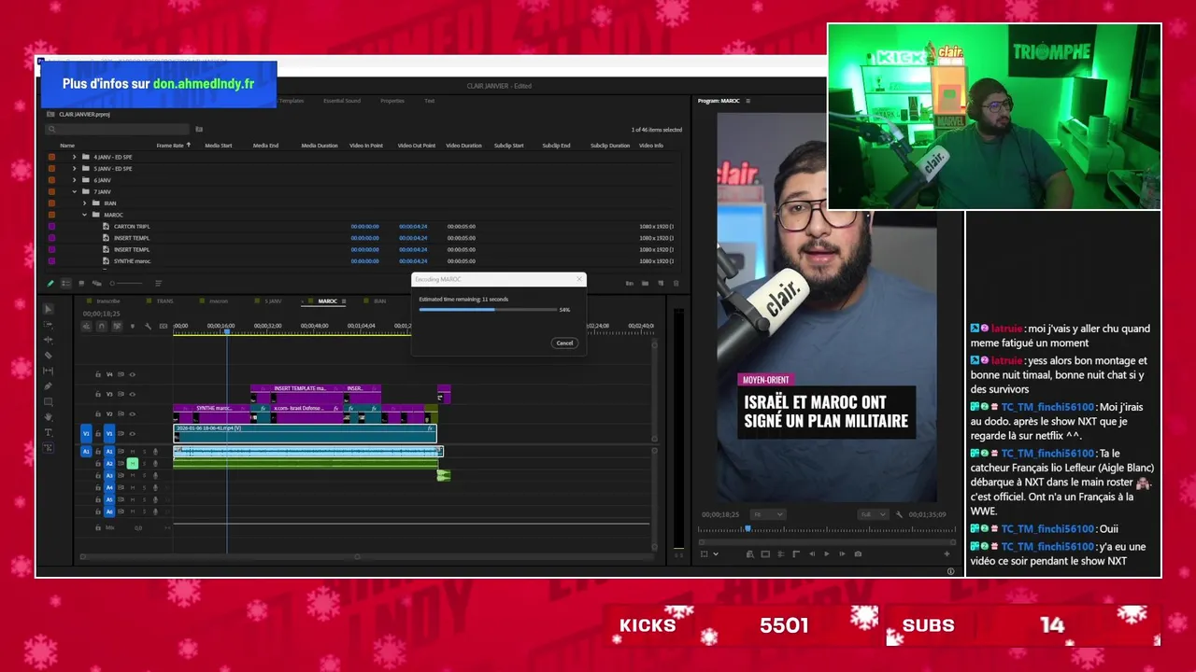Open the Full playback resolution dropdown
This screenshot has width=1196, height=672.
(873, 514)
